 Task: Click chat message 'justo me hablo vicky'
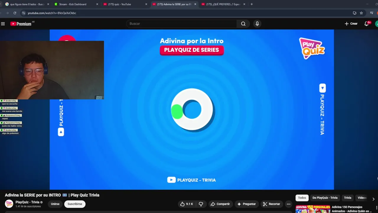pos(12,126)
